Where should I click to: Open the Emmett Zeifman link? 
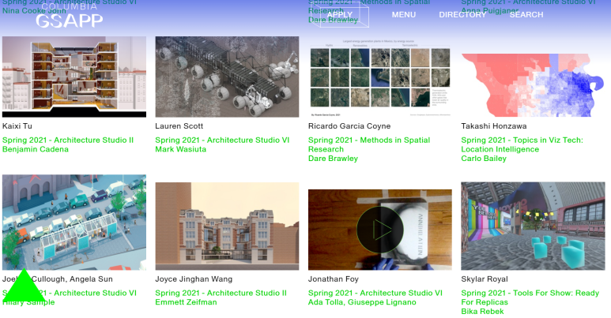(187, 302)
